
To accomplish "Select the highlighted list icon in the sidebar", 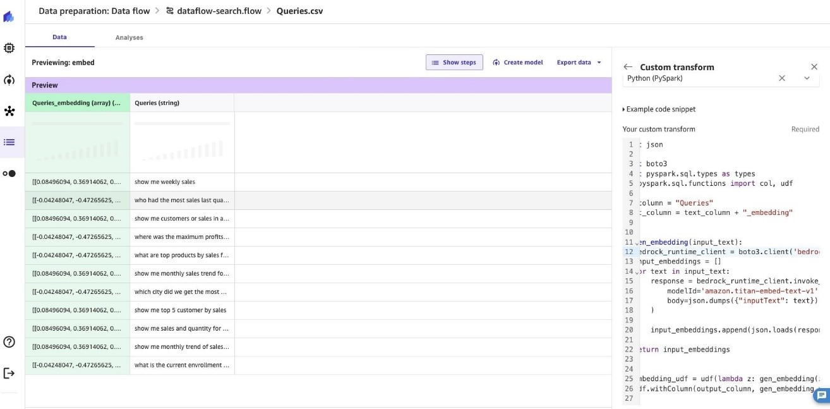I will click(9, 142).
